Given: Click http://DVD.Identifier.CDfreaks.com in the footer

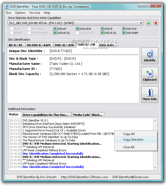Looking at the screenshot, I should pyautogui.click(x=84, y=177).
